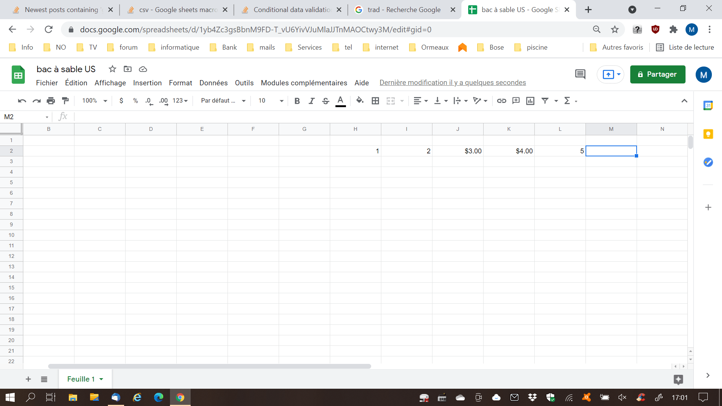Click the borders icon

[375, 101]
